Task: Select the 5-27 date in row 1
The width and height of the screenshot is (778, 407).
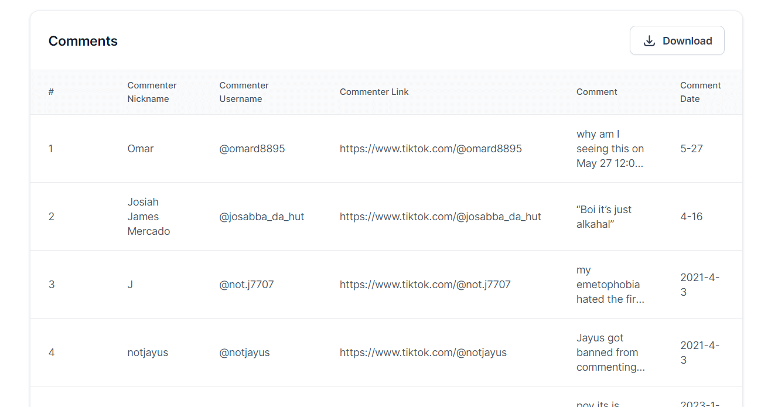Action: click(691, 149)
